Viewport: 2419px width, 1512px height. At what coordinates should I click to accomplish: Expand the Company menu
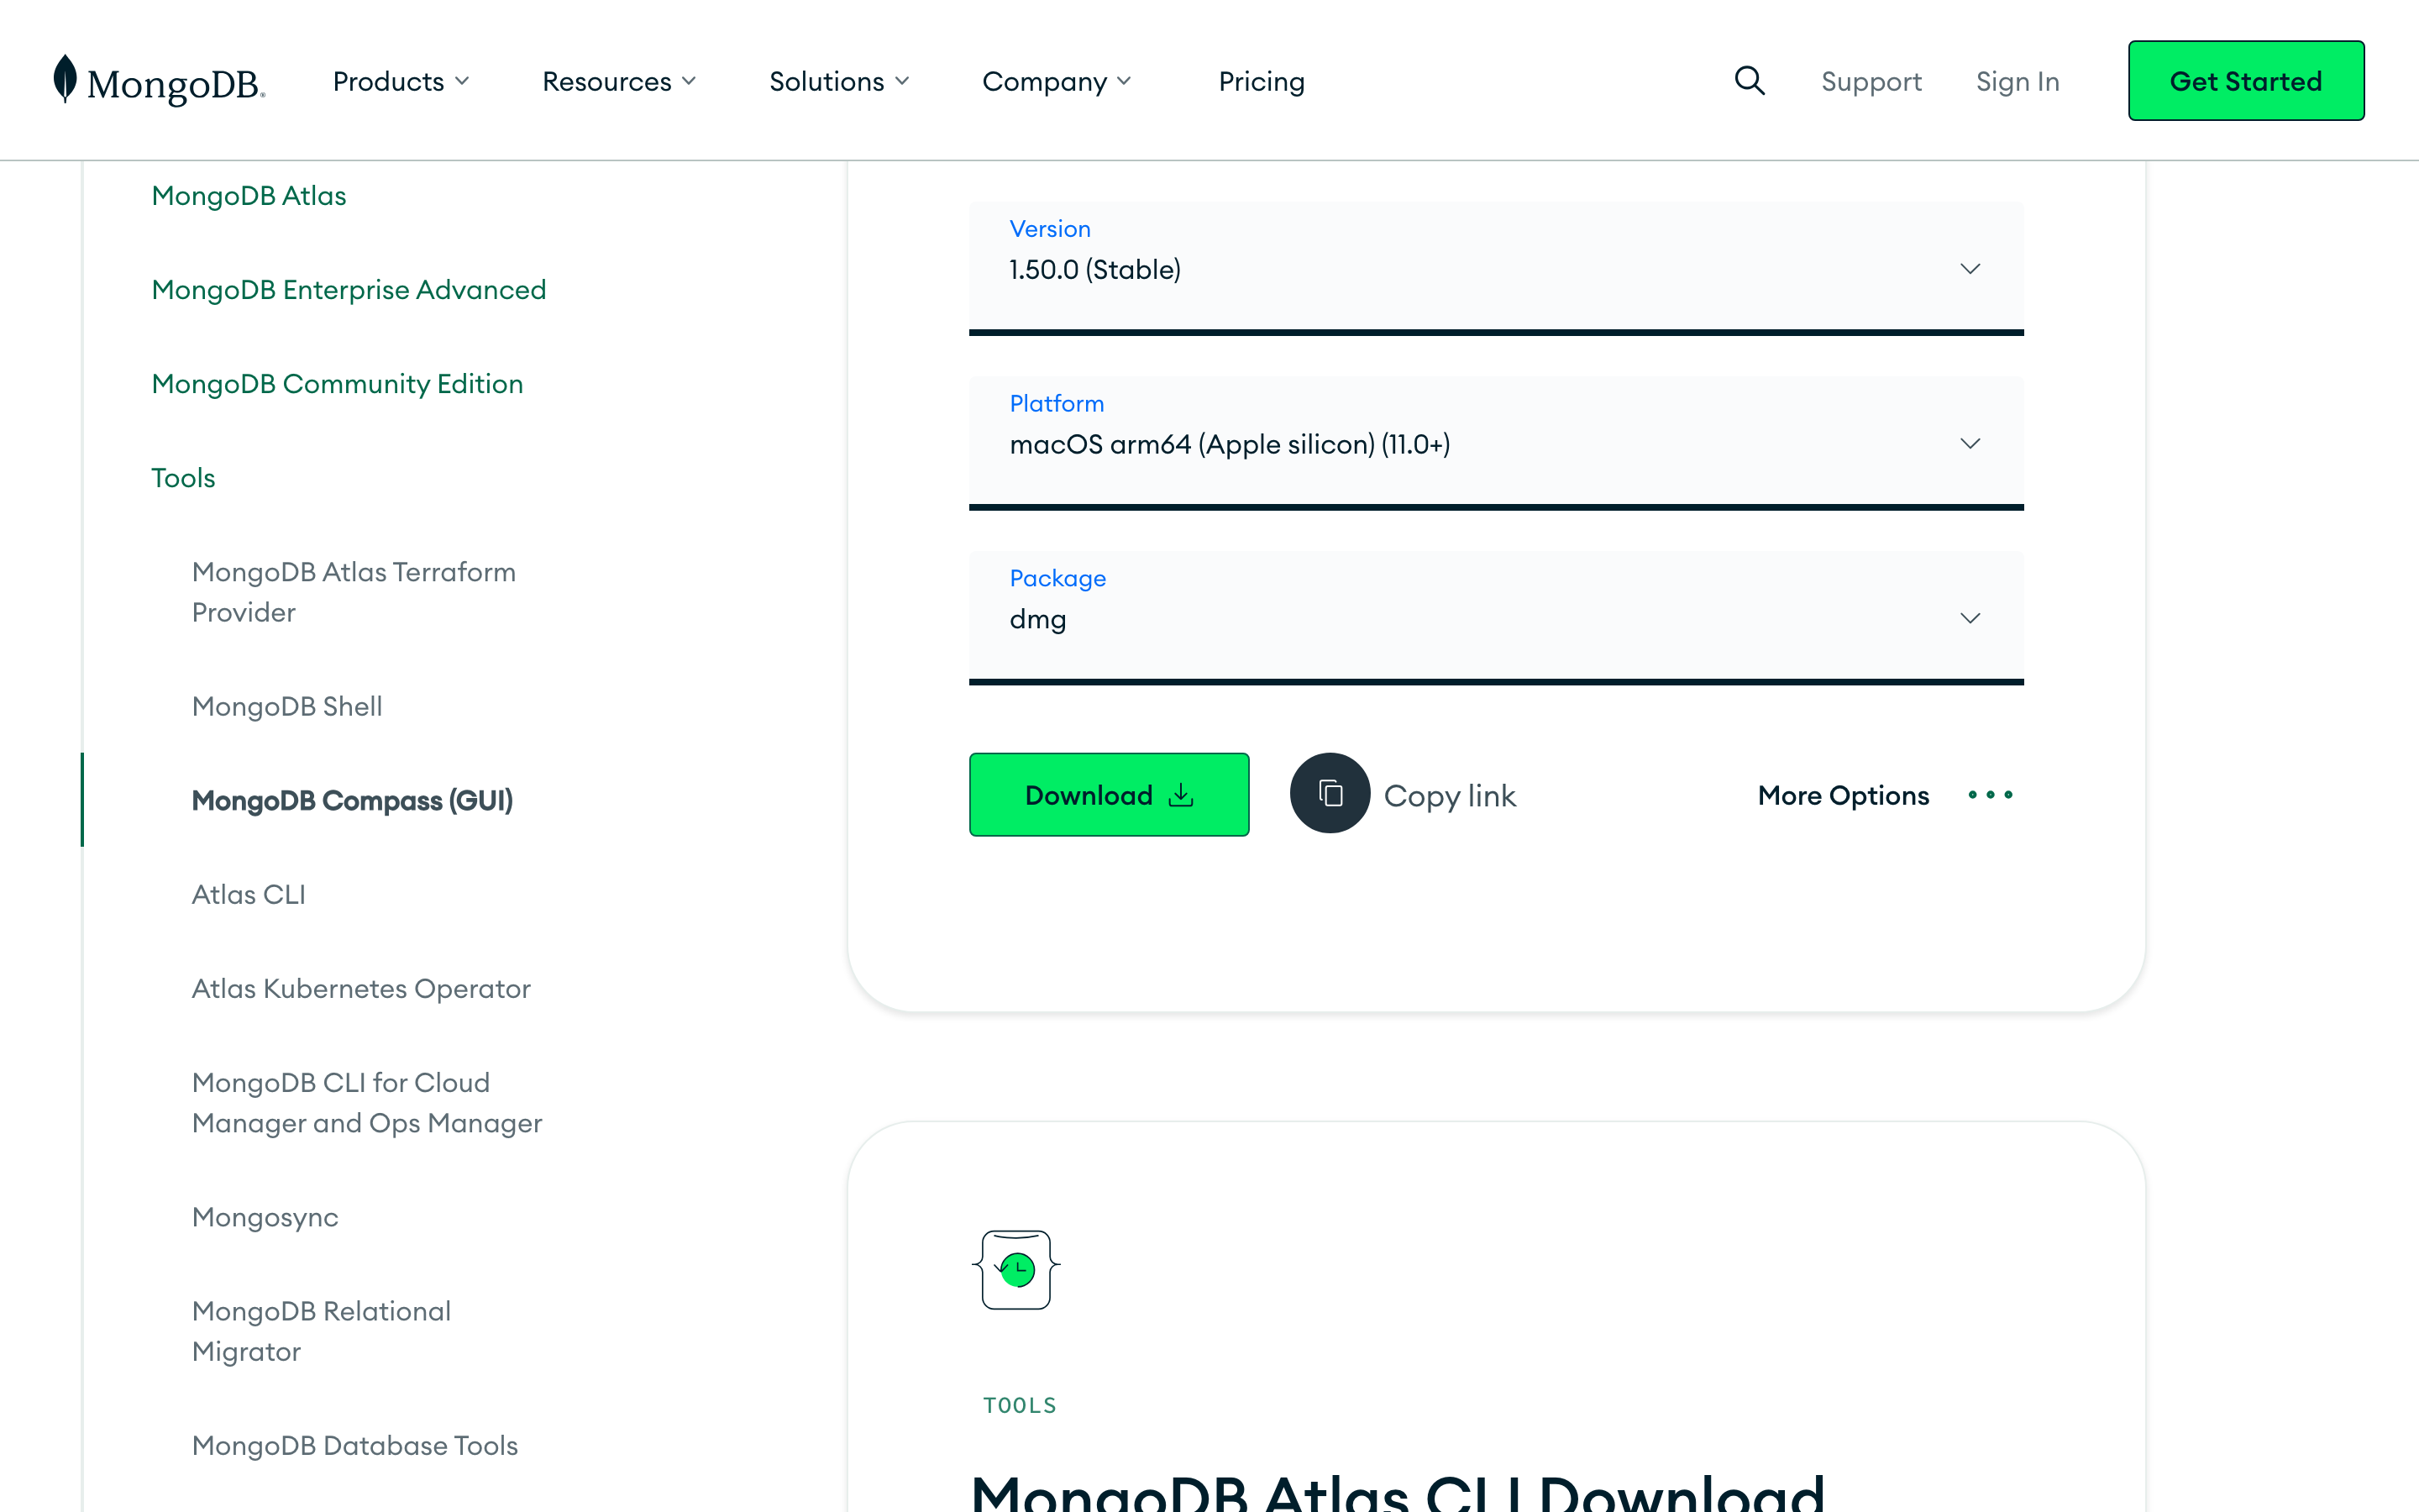[1057, 81]
